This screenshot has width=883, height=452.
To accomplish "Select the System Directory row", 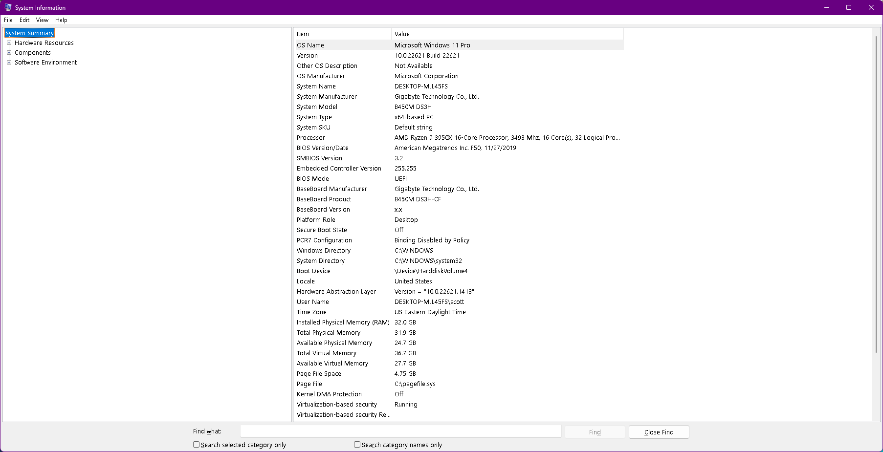I will [459, 260].
